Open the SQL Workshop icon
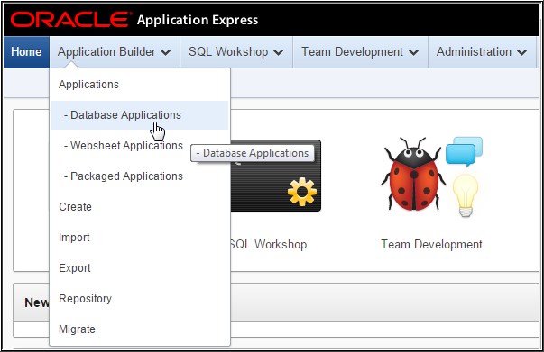544x352 pixels. click(x=276, y=176)
